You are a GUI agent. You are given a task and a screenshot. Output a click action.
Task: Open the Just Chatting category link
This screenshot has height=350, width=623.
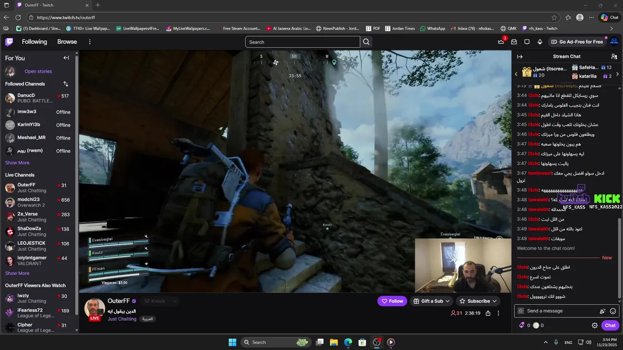122,319
